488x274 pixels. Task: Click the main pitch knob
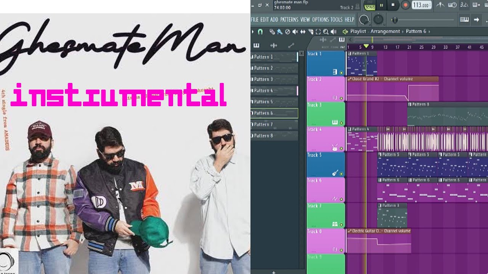point(378,20)
